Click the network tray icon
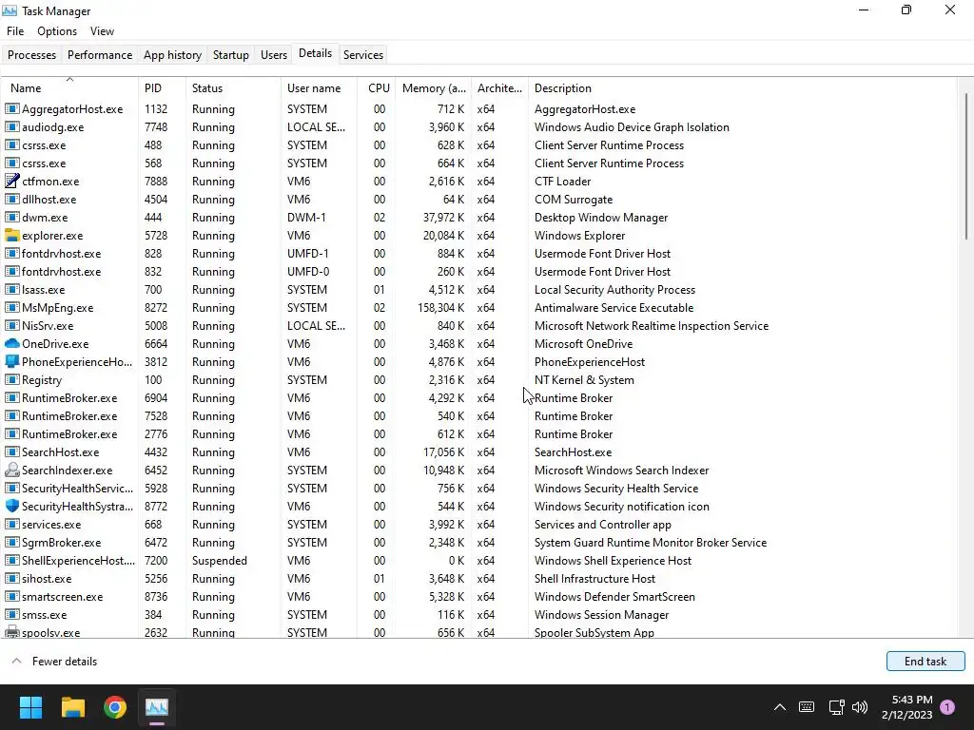The width and height of the screenshot is (974, 730). coord(836,707)
